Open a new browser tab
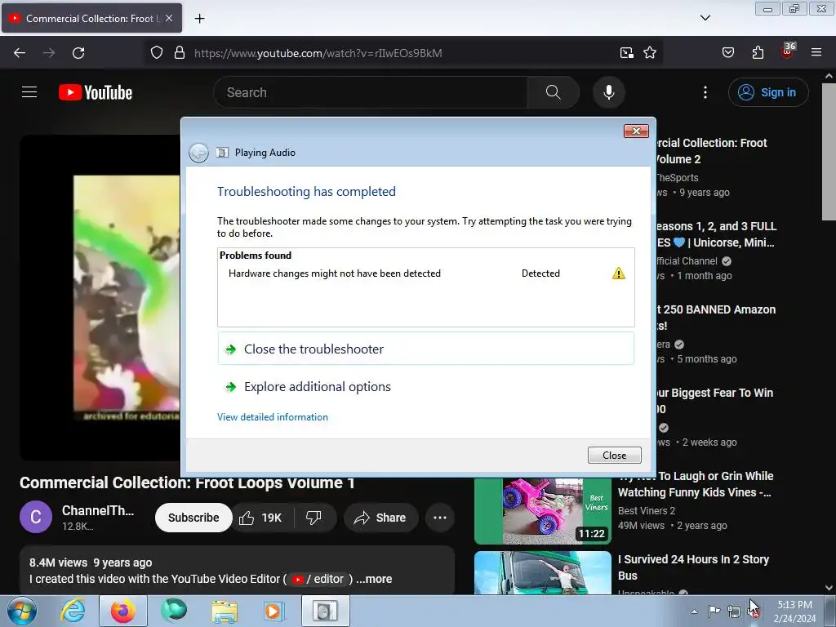836x627 pixels. click(x=199, y=19)
